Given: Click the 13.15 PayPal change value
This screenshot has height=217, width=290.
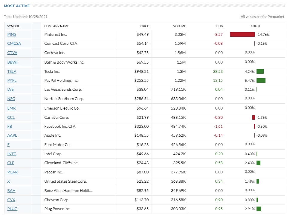Looking at the screenshot, I should [x=218, y=81].
